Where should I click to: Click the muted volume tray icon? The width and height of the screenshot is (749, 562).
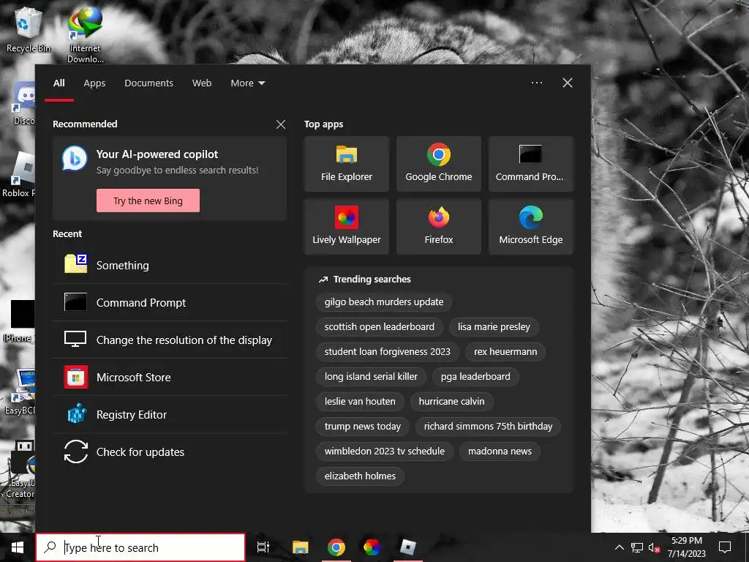655,547
